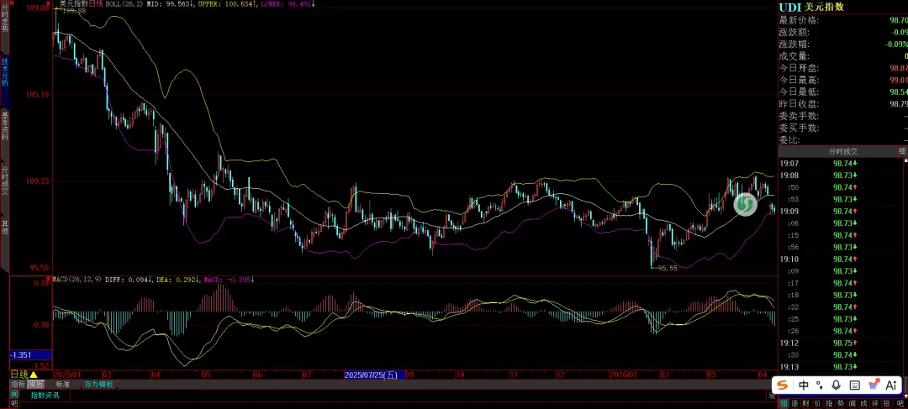Open the soft keyboard icon in Sogou bar
908x409 pixels.
(855, 385)
